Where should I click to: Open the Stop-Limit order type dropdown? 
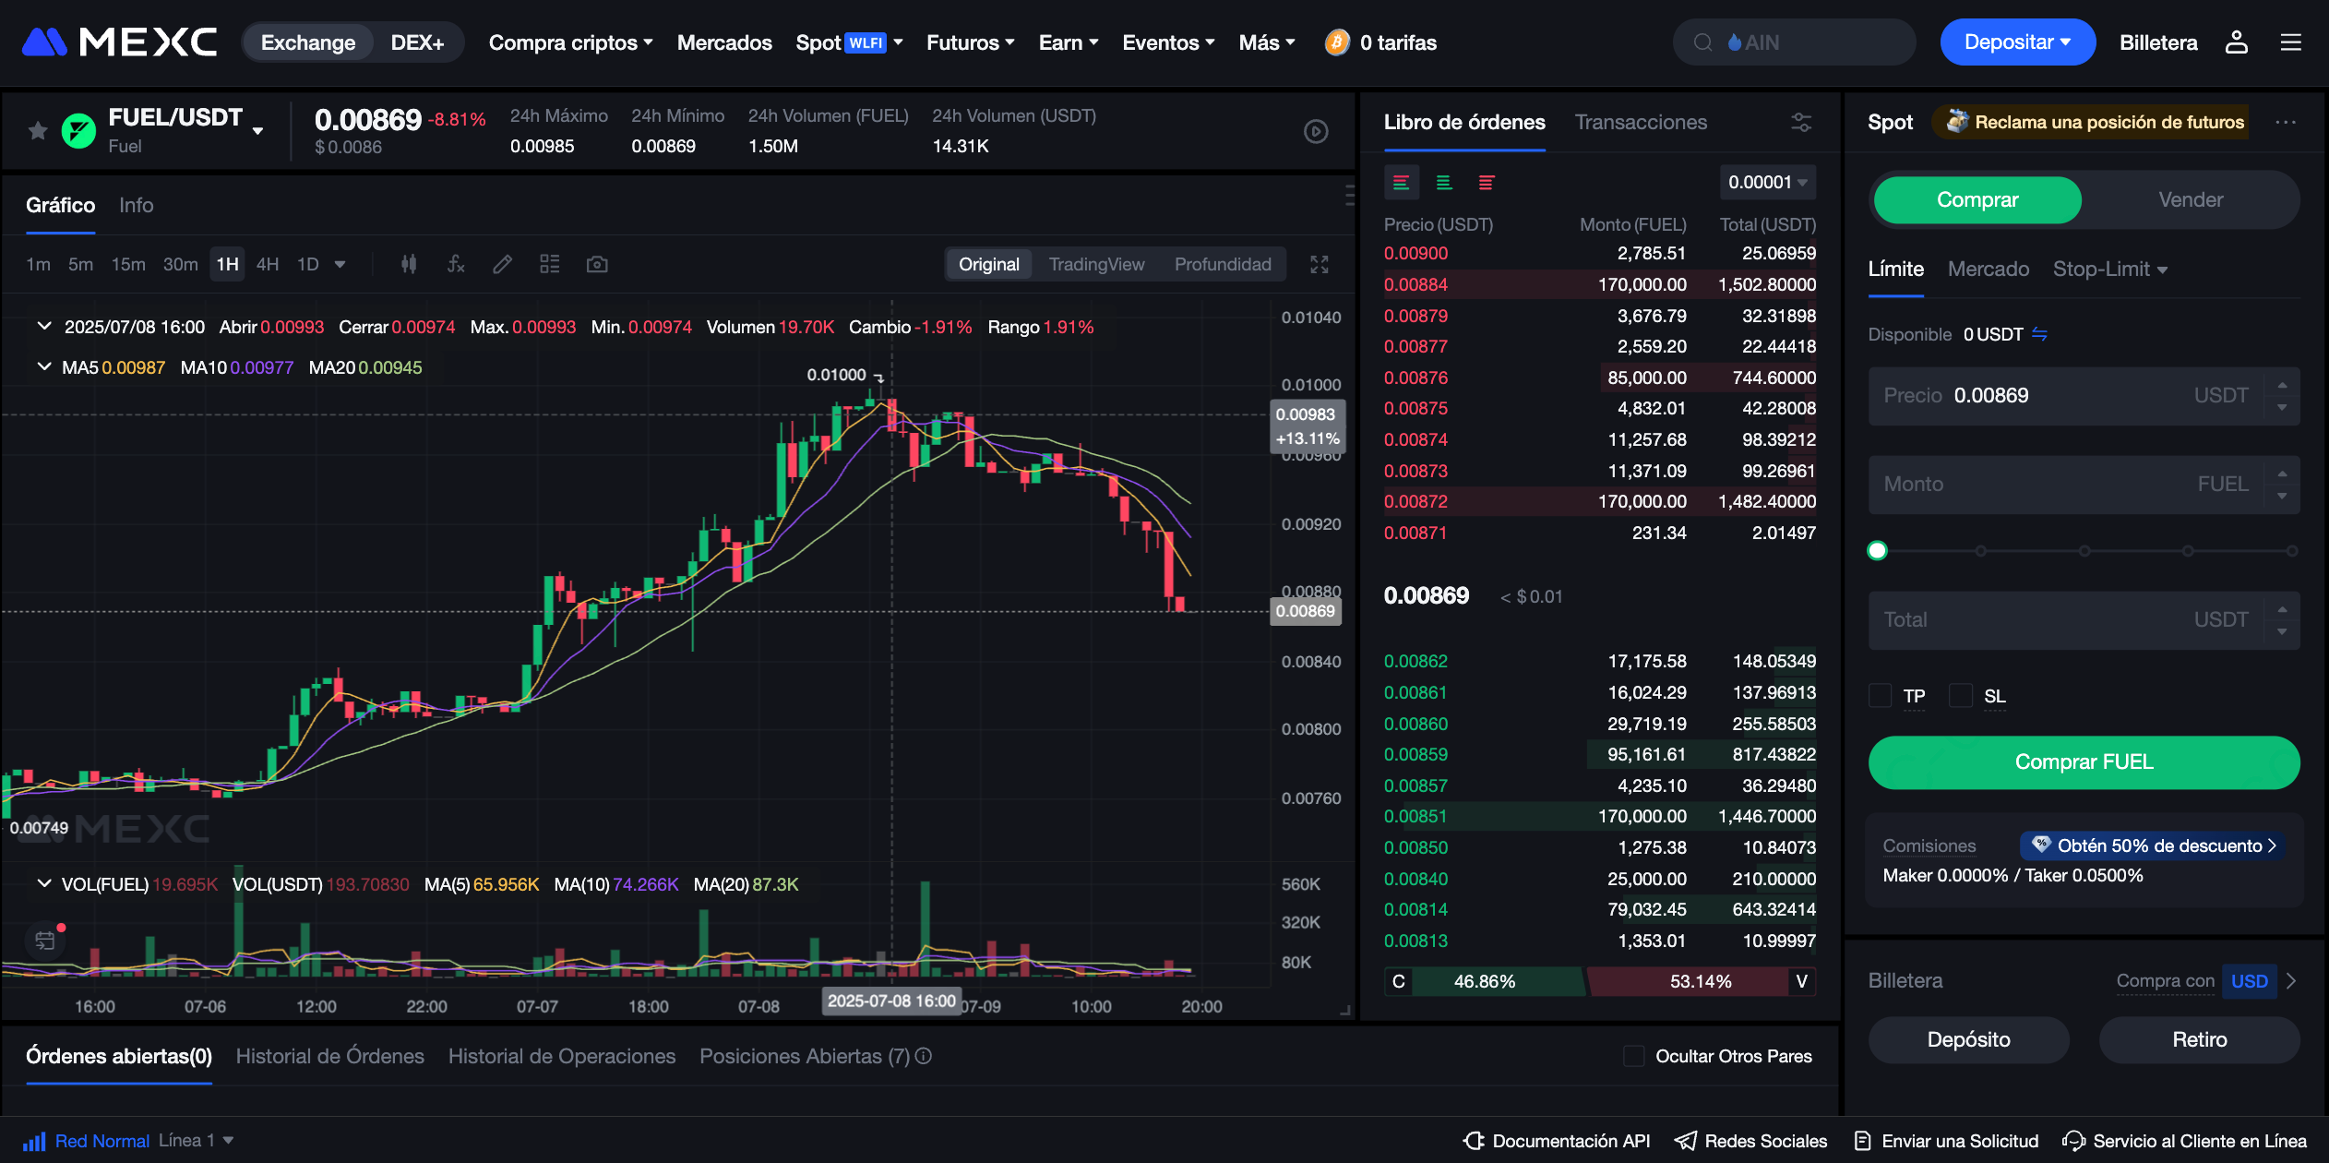pos(2109,270)
